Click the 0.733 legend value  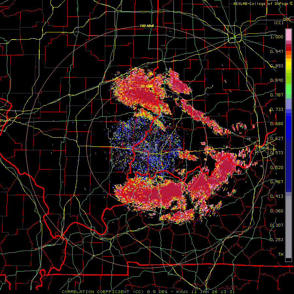coord(277,109)
